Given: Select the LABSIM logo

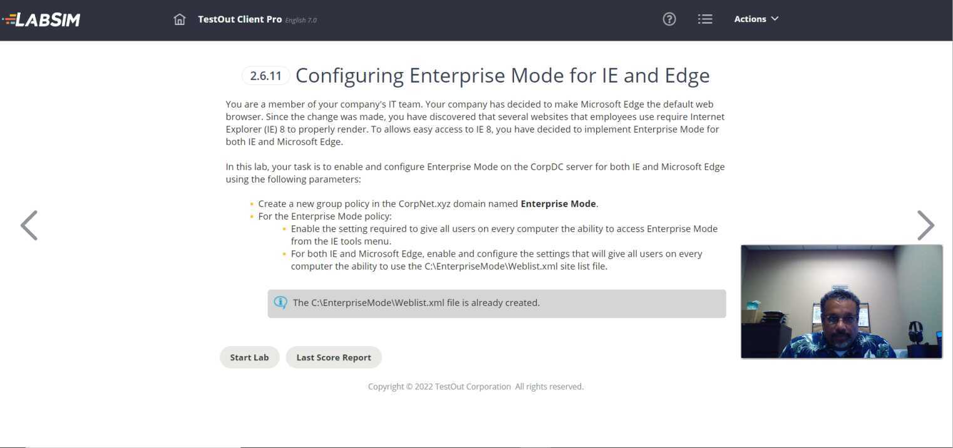Looking at the screenshot, I should point(41,19).
